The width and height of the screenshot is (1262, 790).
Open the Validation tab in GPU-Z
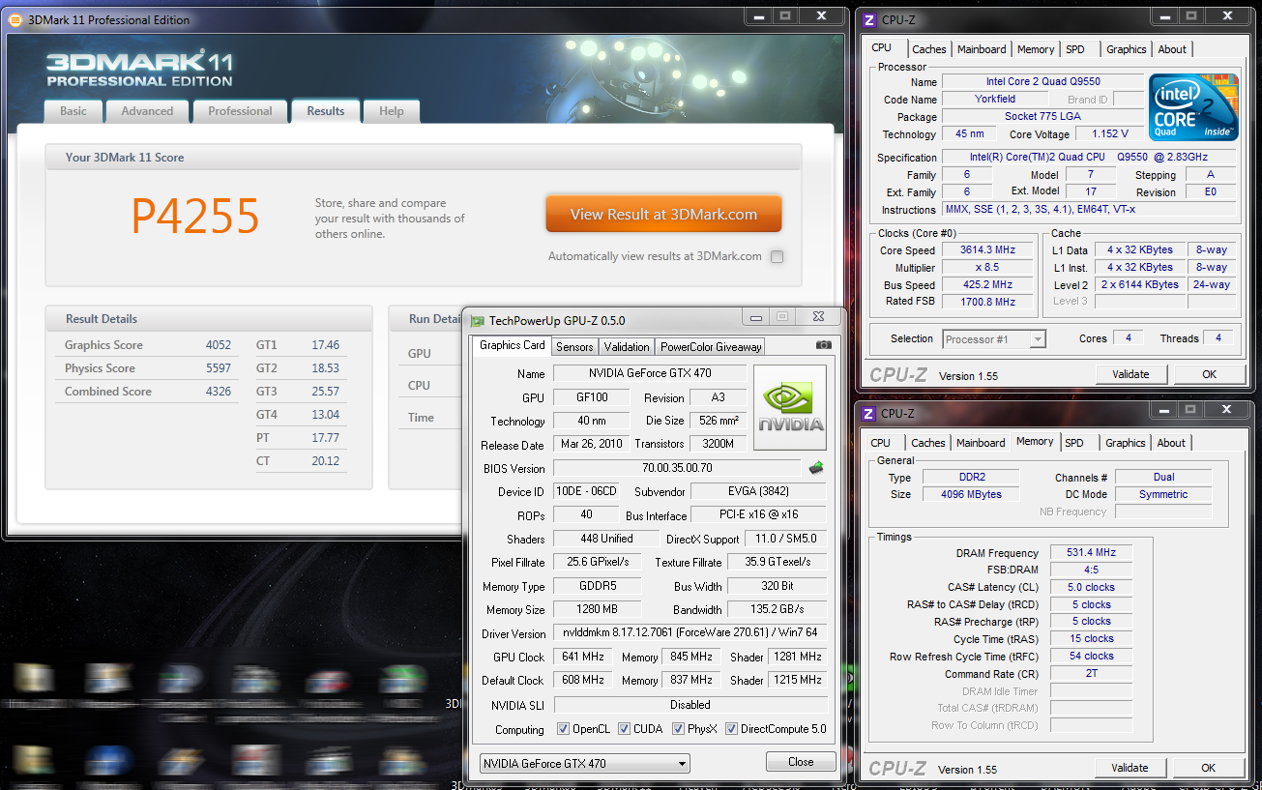tap(627, 347)
